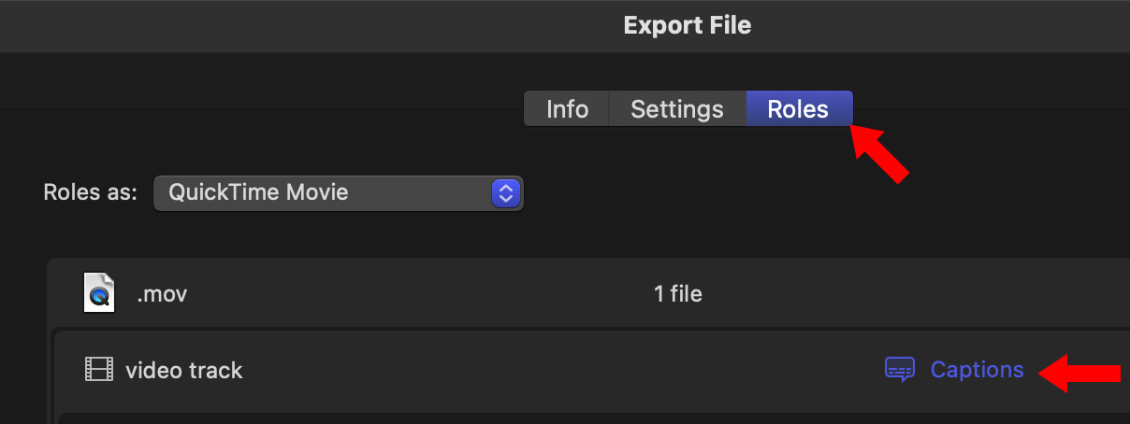Click the QuickTime .mov file icon
Screen dimensions: 1130x424
(x=98, y=292)
